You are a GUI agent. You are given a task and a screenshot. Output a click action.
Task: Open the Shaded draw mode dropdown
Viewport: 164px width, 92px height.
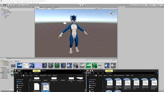[40, 8]
